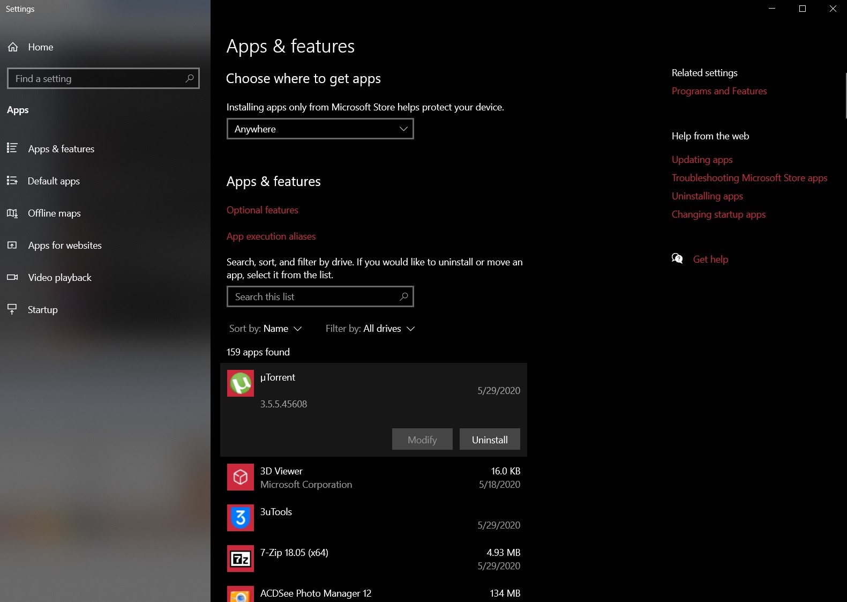The image size is (847, 602).
Task: Select Apps for websites in sidebar
Action: pos(65,246)
